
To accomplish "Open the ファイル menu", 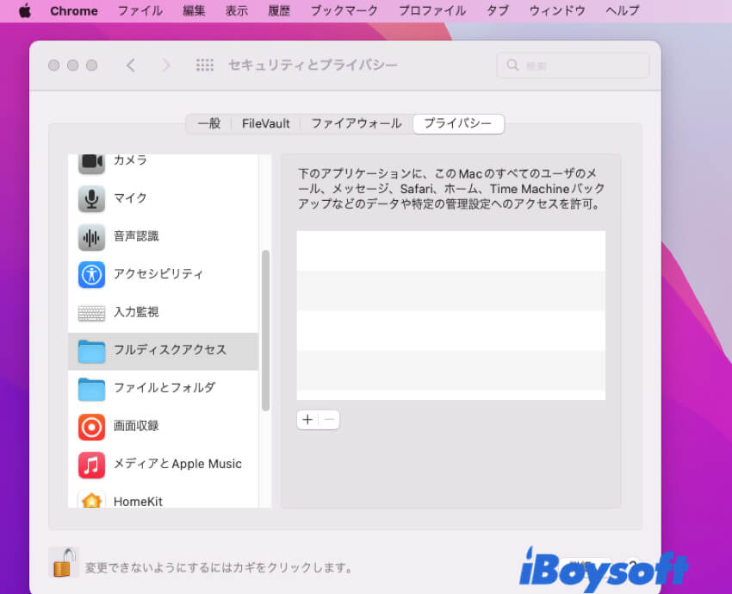I will (x=140, y=10).
